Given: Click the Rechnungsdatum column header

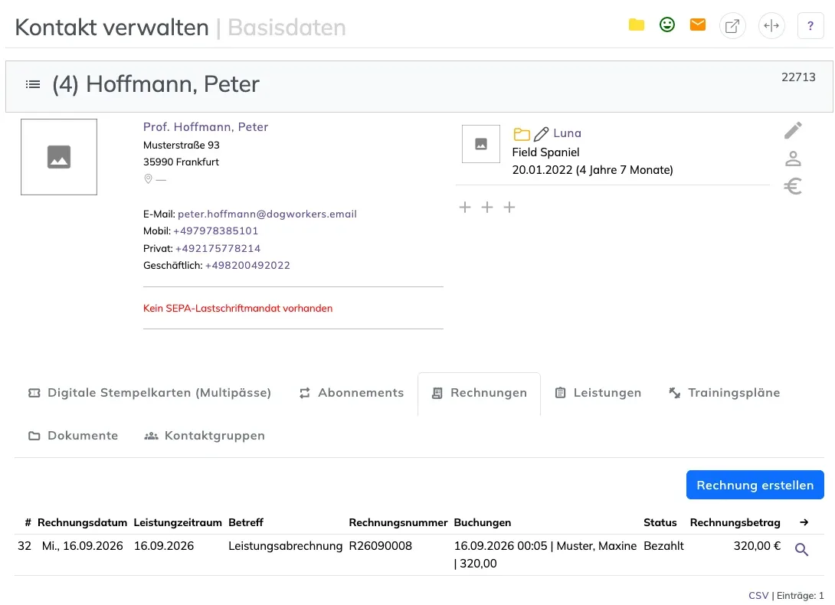Looking at the screenshot, I should (83, 522).
